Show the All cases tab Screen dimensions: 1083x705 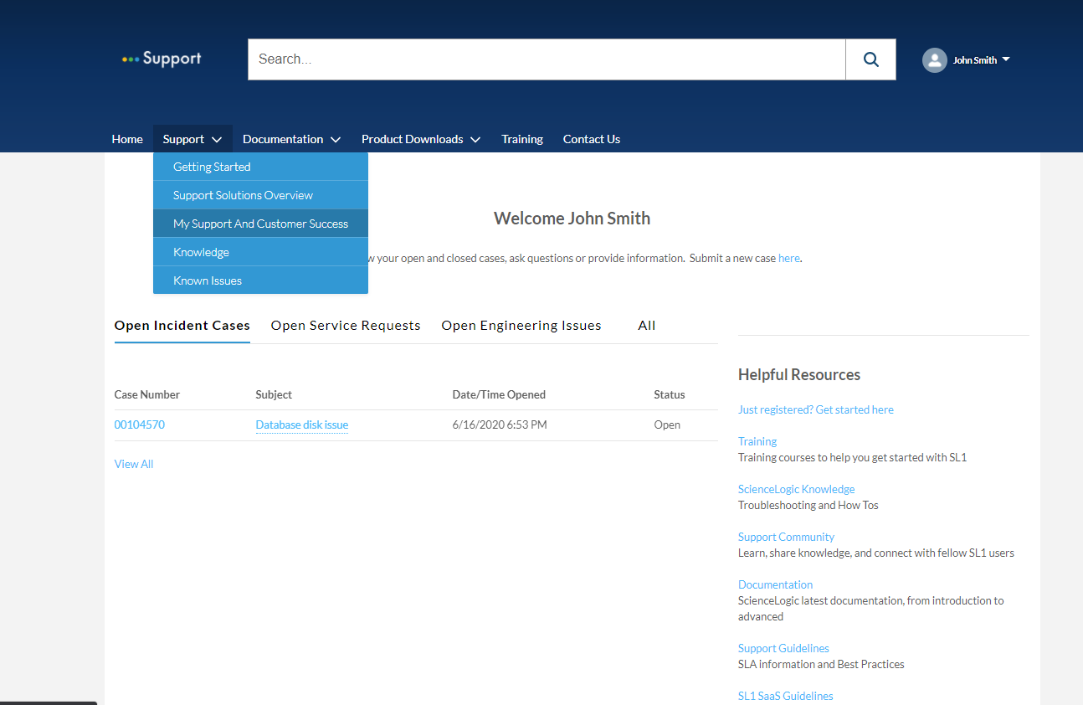point(646,326)
